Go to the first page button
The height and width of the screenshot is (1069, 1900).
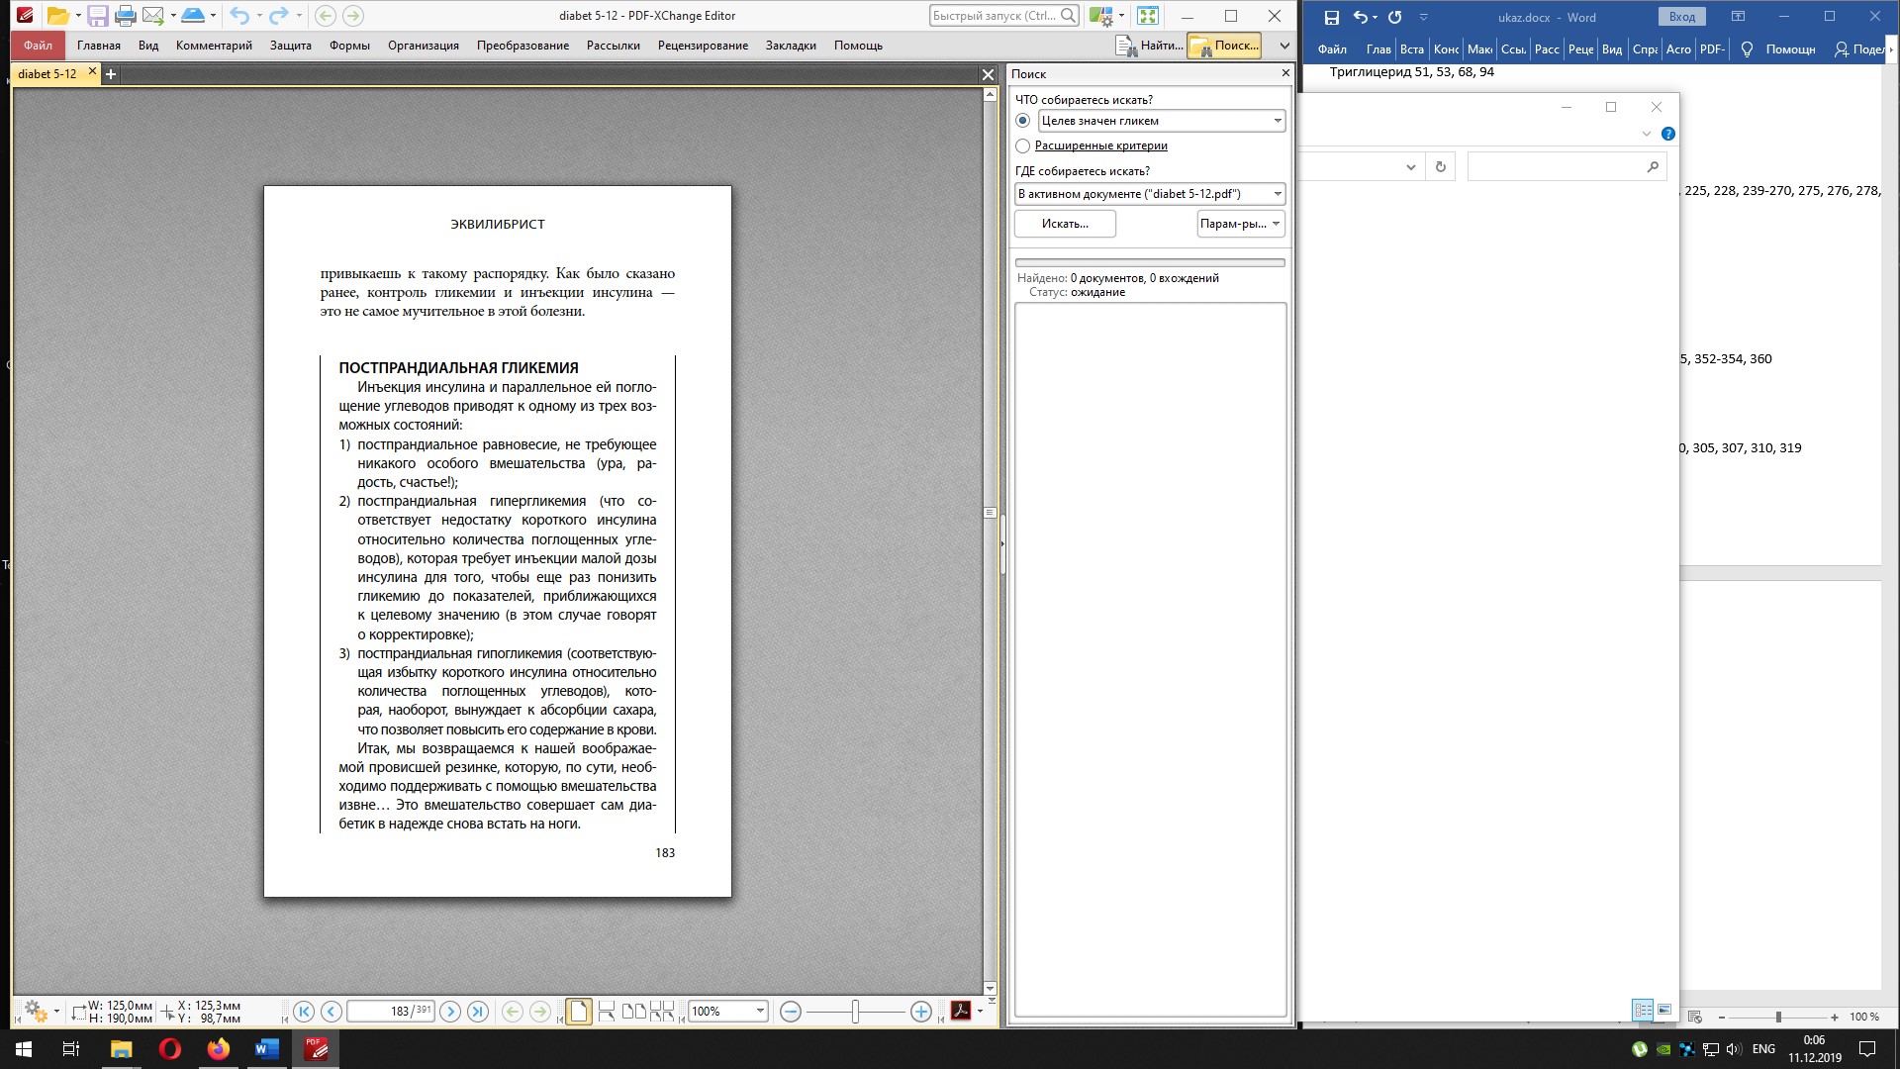(304, 1012)
